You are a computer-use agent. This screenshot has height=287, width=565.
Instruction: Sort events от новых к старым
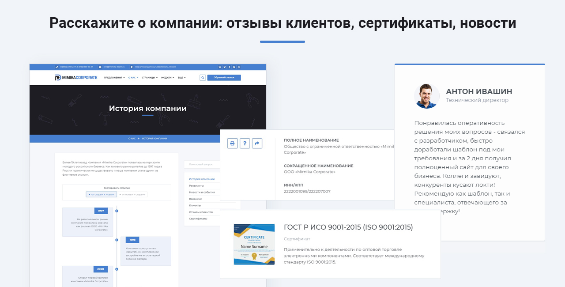(132, 194)
